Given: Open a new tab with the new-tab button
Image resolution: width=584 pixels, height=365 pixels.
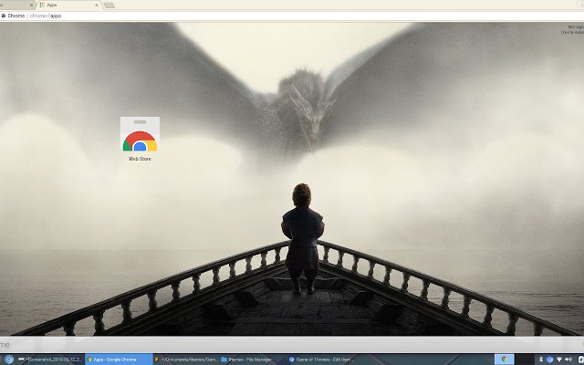Looking at the screenshot, I should coord(109,5).
